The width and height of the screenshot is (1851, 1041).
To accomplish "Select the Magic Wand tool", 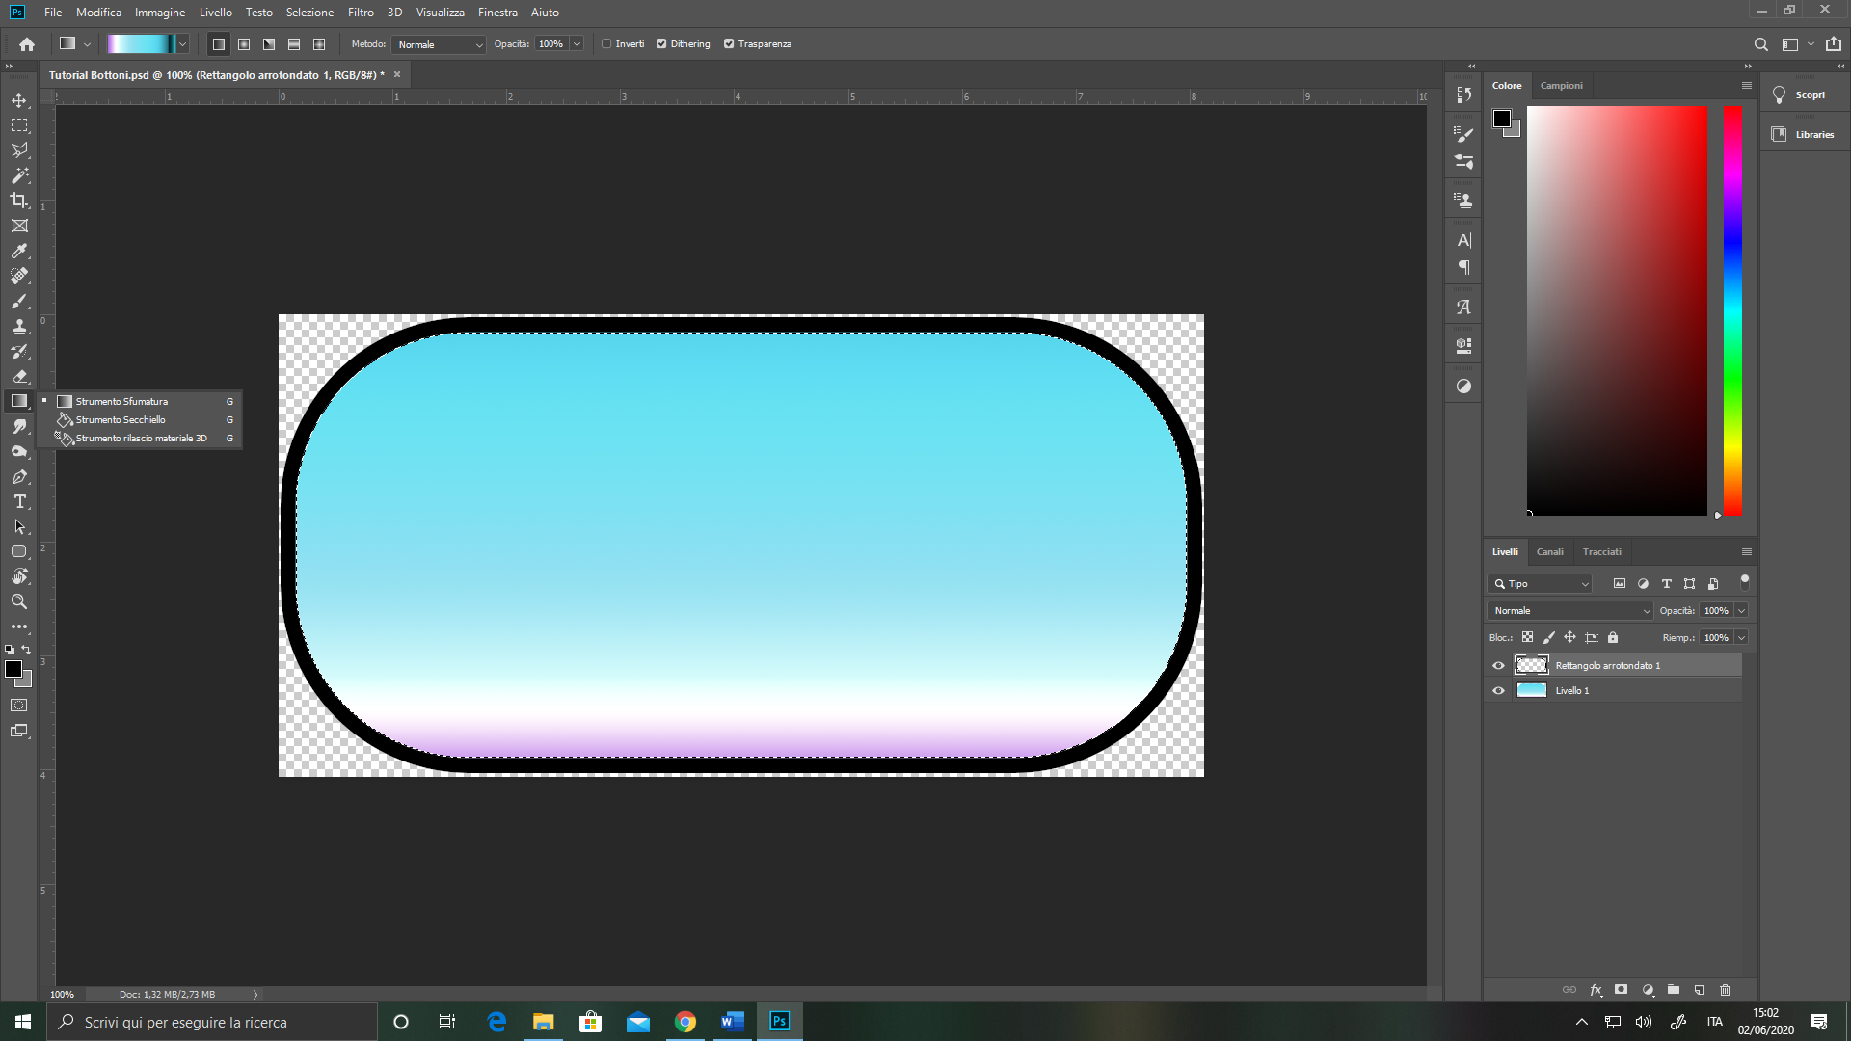I will (19, 175).
